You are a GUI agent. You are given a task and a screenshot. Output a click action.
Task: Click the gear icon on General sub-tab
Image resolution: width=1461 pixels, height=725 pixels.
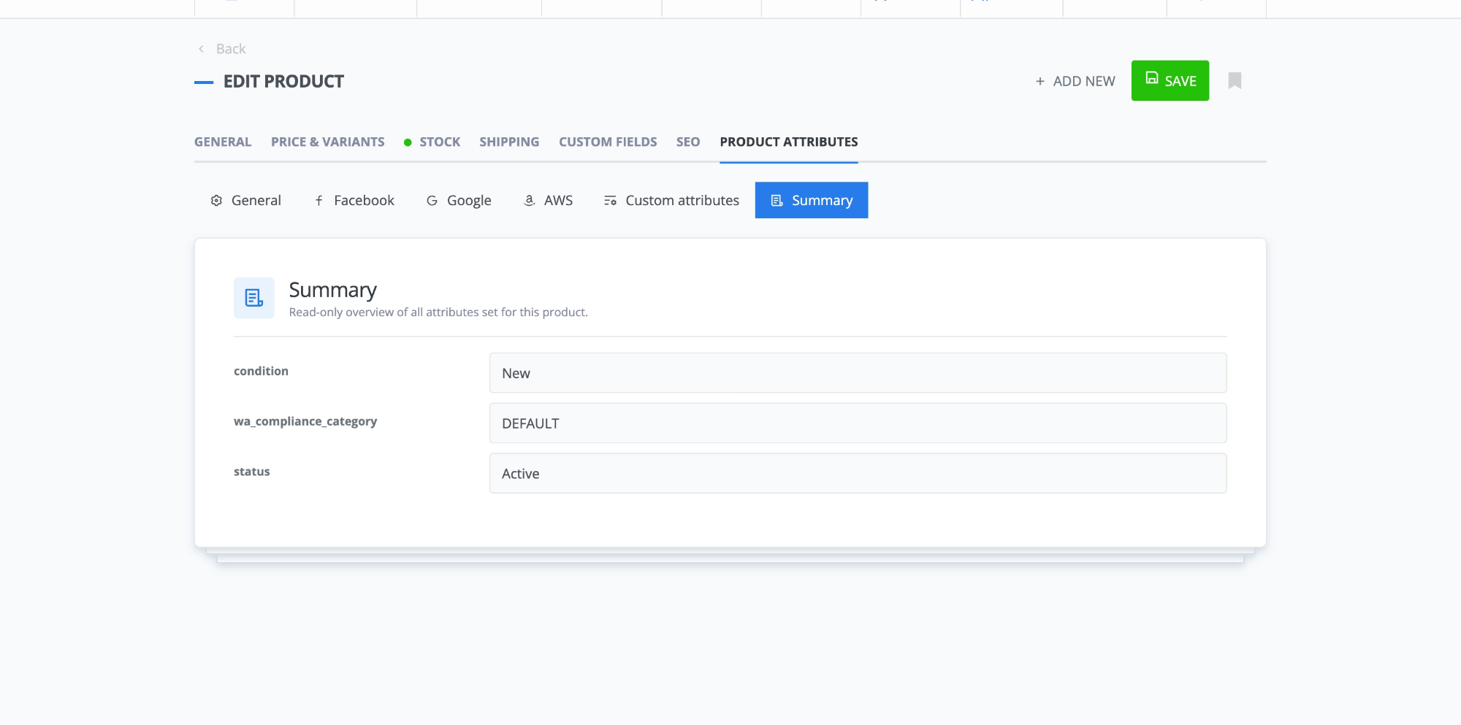tap(216, 200)
